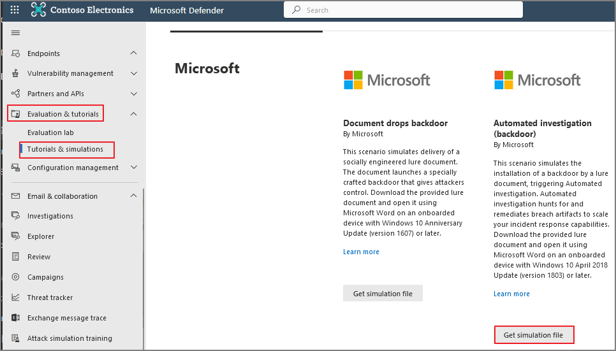
Task: Expand the Partners and APIs chevron
Action: point(133,94)
